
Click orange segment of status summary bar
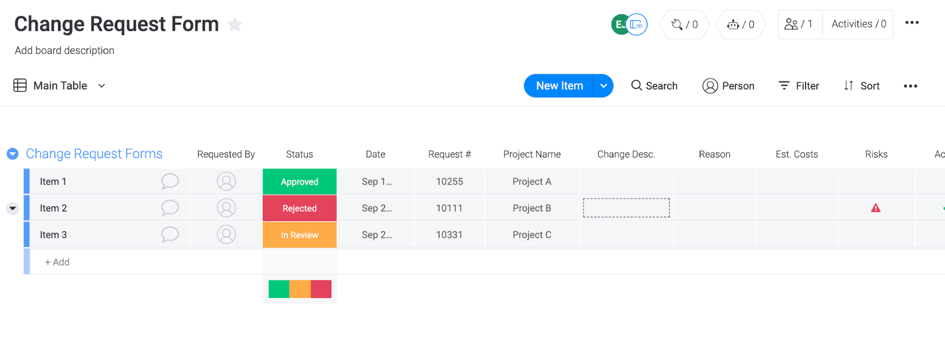[x=300, y=289]
